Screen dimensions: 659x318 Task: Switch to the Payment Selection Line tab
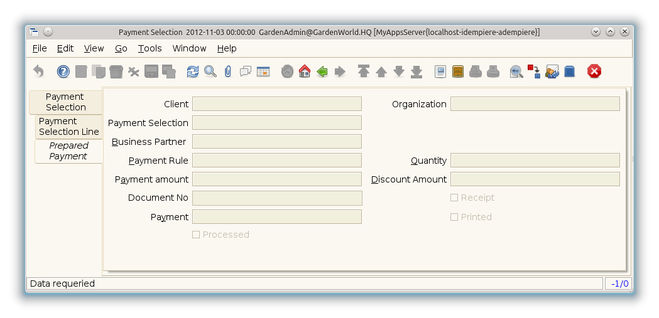tap(68, 126)
